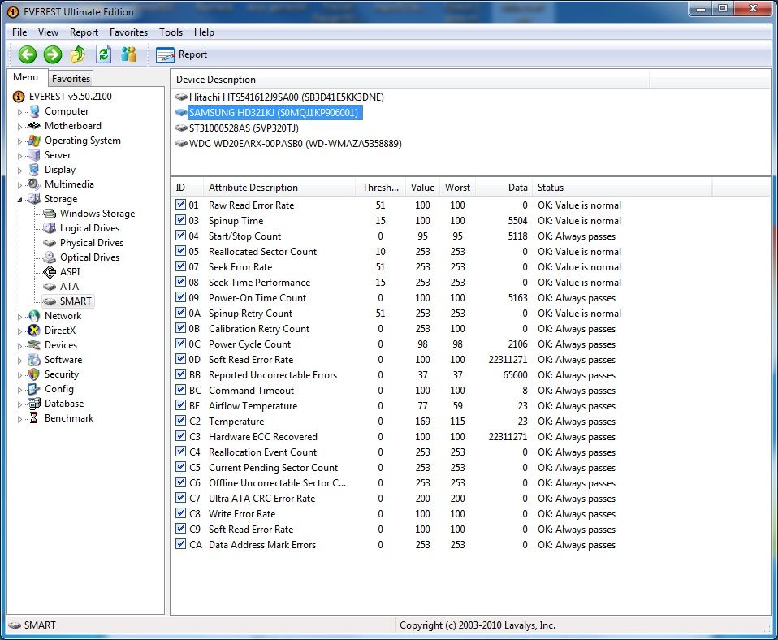Toggle Reallocated Sector Count checkbox

[180, 250]
